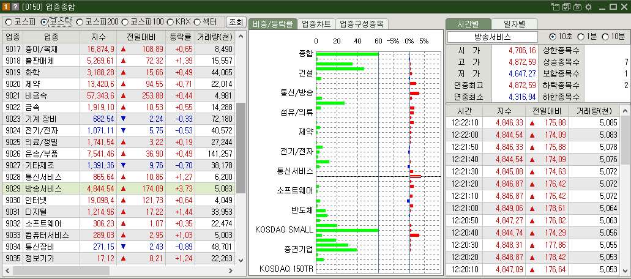This screenshot has width=631, height=279.
Task: Select the 컴퓨터서비스 sector row
Action: pyautogui.click(x=119, y=235)
